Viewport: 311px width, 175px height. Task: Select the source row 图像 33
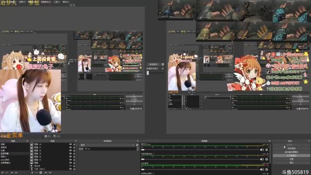coord(53,160)
